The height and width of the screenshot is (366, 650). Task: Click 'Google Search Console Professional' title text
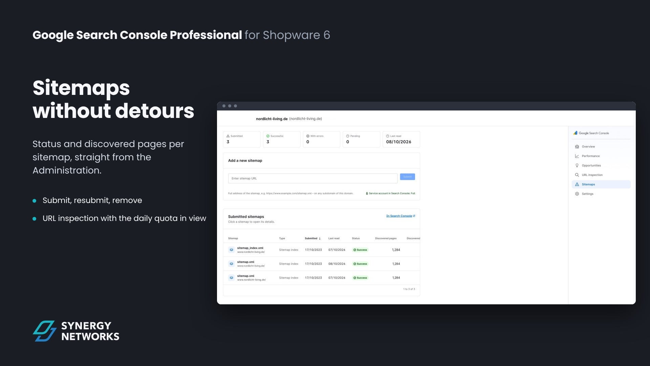137,35
